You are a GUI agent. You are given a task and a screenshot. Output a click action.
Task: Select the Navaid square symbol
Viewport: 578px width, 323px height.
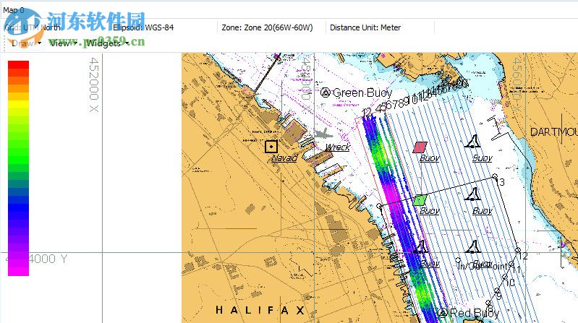coord(271,147)
